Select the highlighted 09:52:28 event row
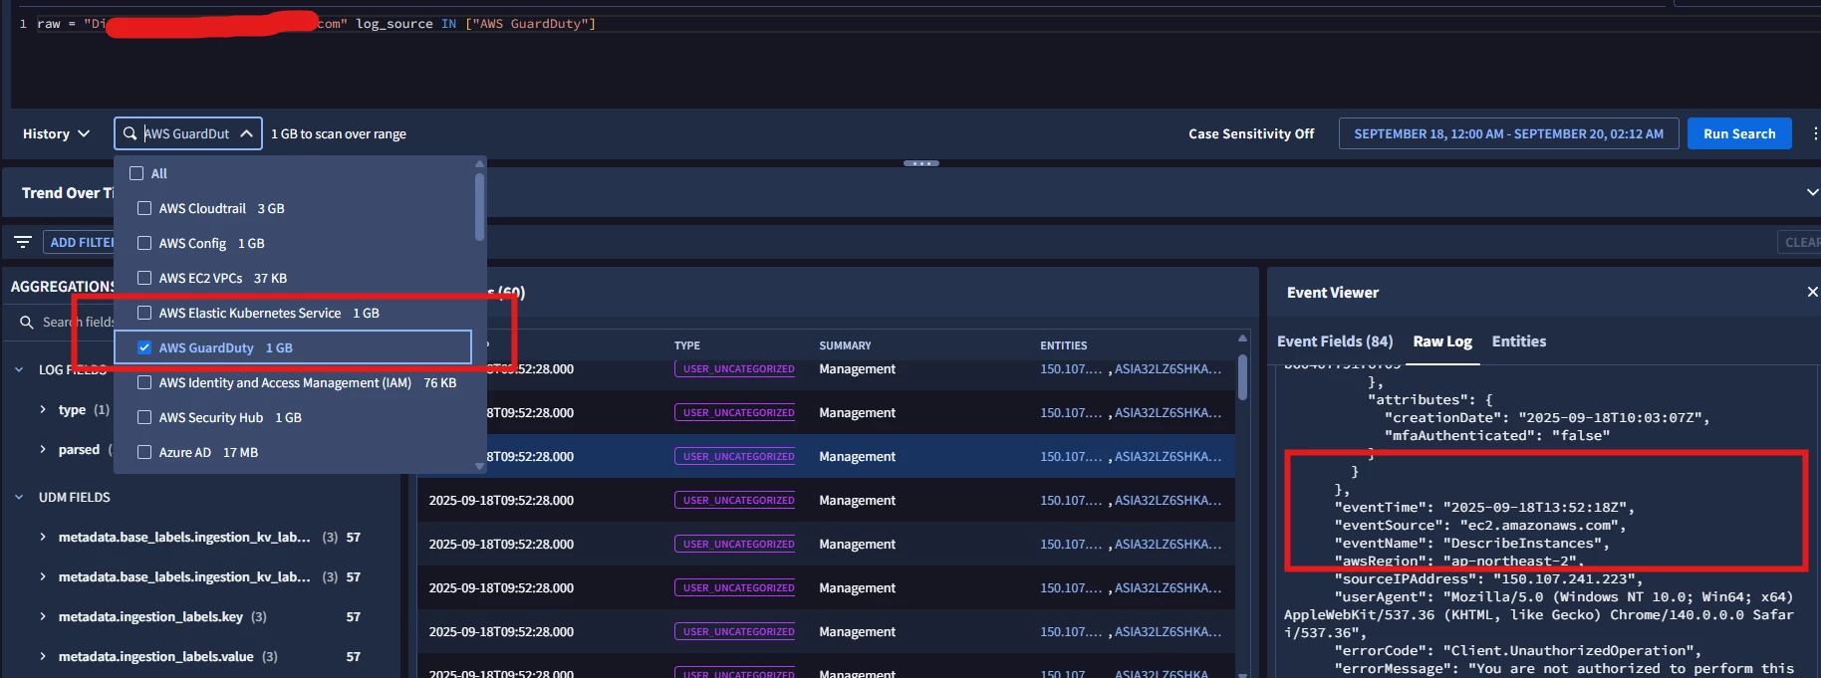 pos(826,456)
